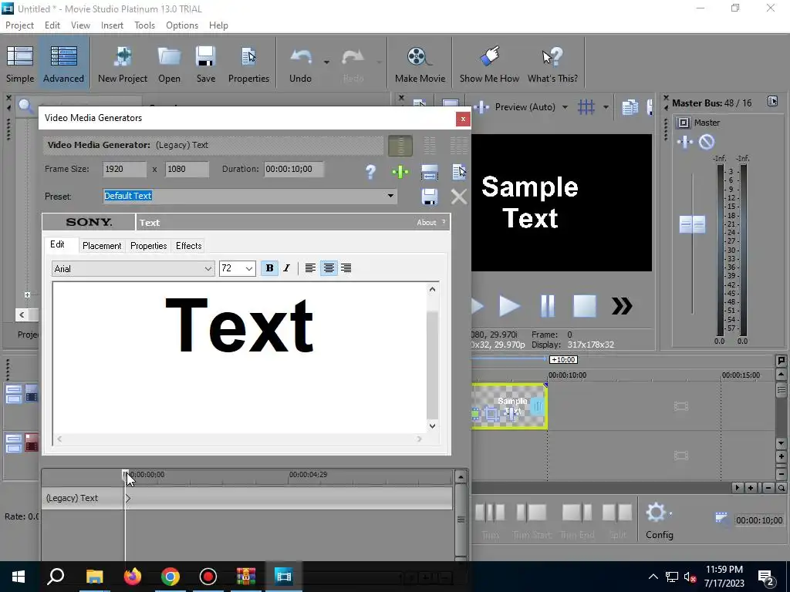Viewport: 790px width, 592px height.
Task: Close the Video Media Generators dialog
Action: (463, 119)
